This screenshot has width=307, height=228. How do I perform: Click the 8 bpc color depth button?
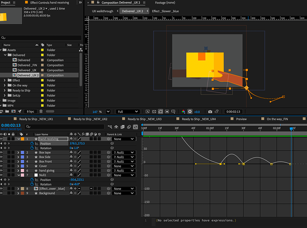point(30,111)
